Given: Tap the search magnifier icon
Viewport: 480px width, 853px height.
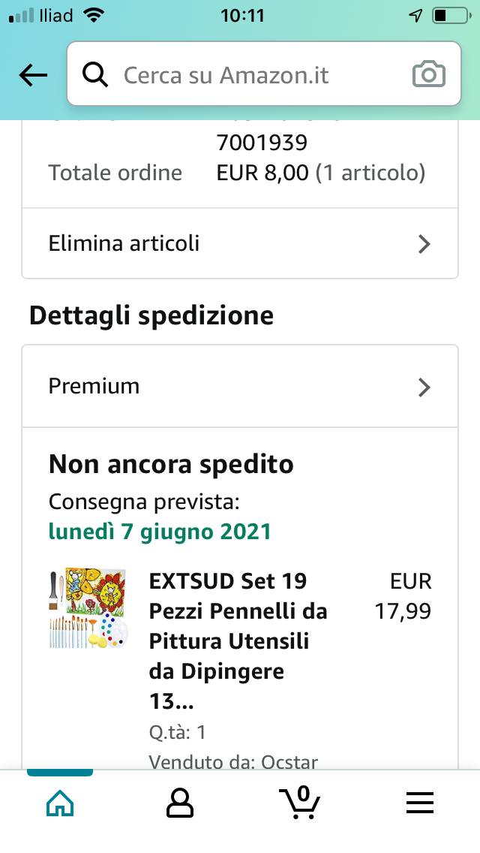Looking at the screenshot, I should [x=95, y=75].
